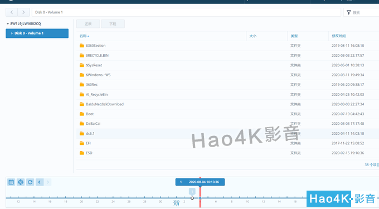
Task: Go to previous version on timeline
Action: [x=40, y=182]
